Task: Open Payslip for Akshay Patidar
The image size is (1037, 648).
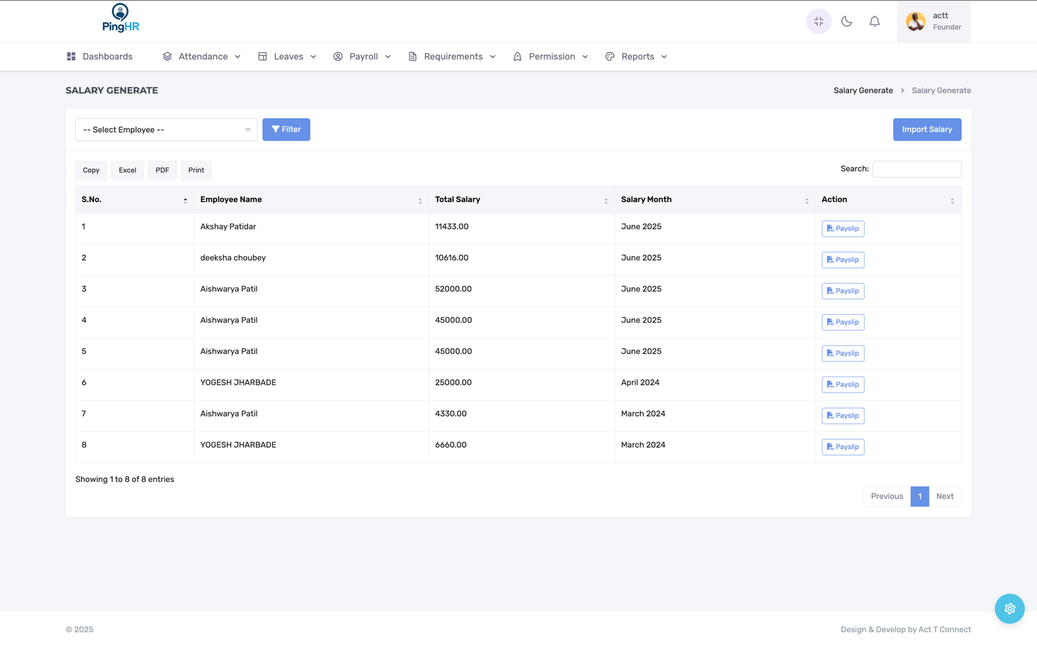Action: (843, 229)
